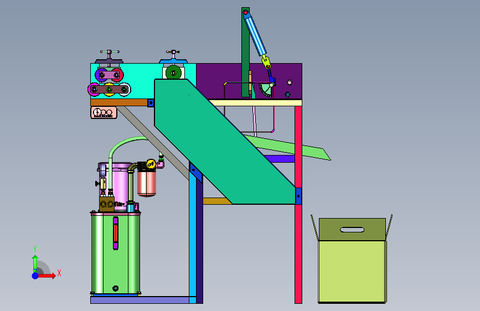Screen dimensions: 480x311
Task: Click the pink control panel with dials
Action: (104, 112)
